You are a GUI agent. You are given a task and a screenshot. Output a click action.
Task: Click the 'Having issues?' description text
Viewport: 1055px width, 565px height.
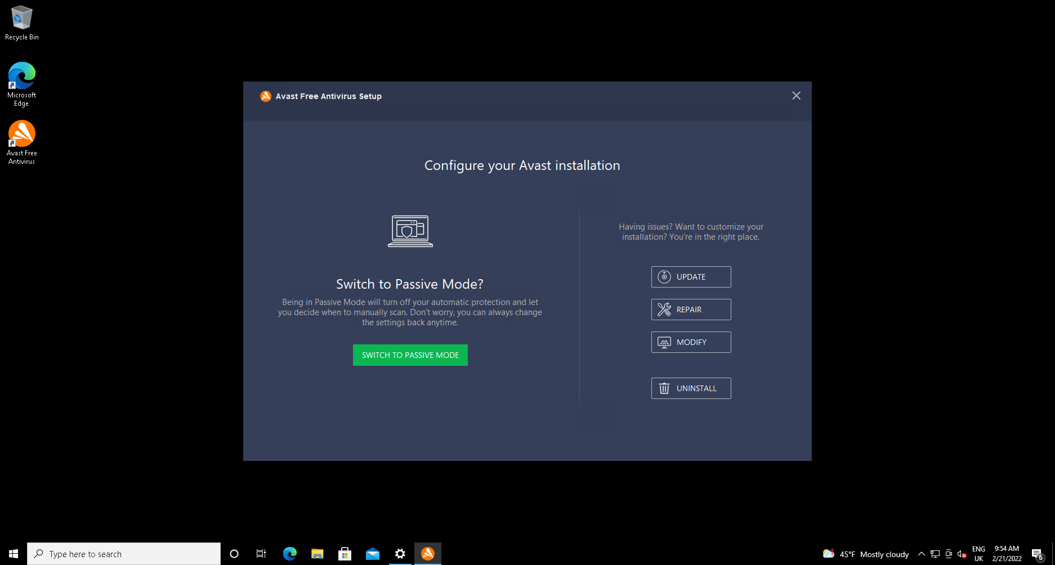pyautogui.click(x=691, y=232)
